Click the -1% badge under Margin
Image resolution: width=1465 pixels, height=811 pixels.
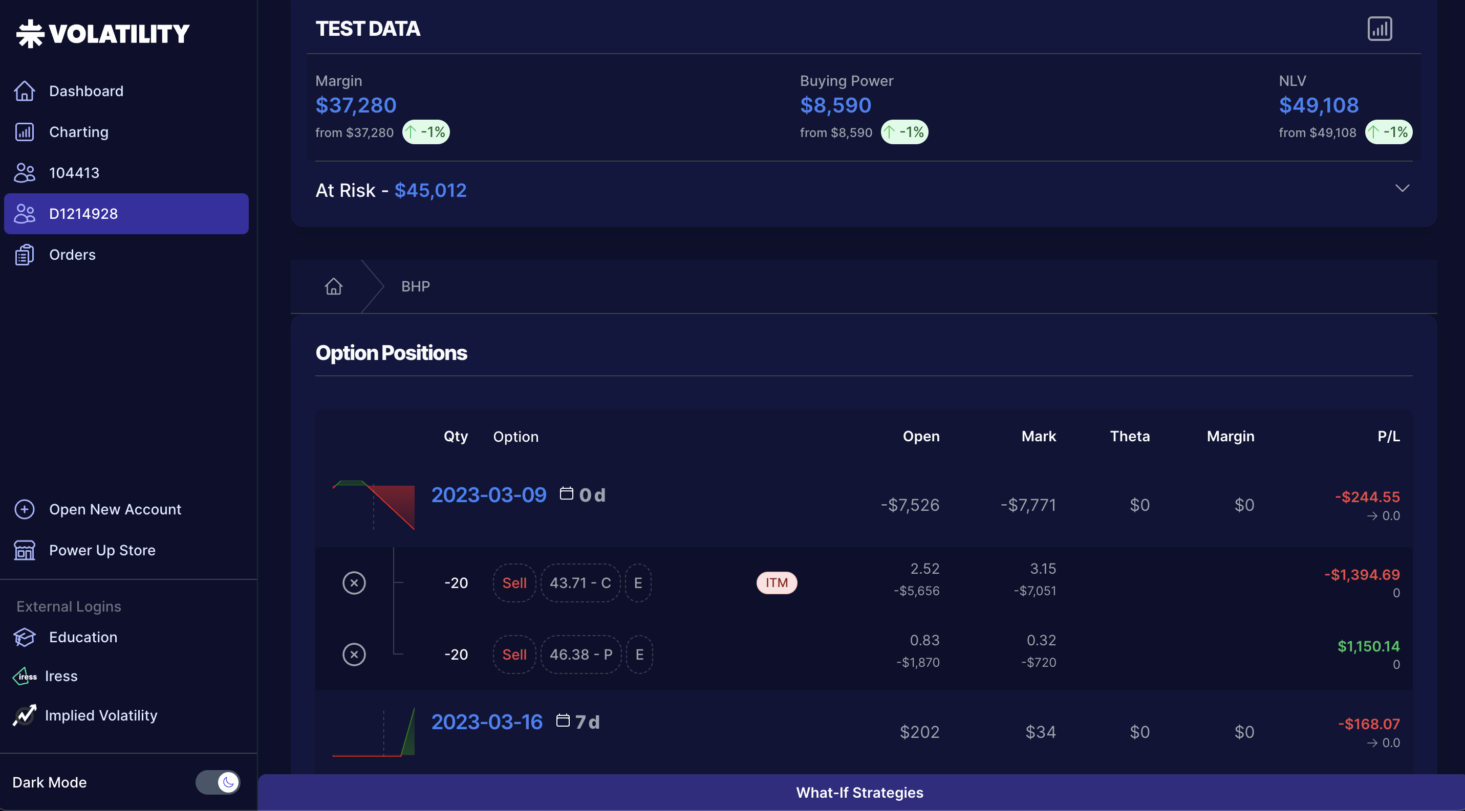point(426,132)
